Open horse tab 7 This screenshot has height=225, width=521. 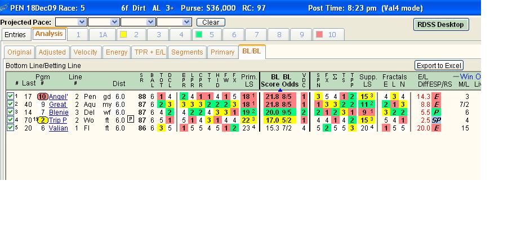256,34
